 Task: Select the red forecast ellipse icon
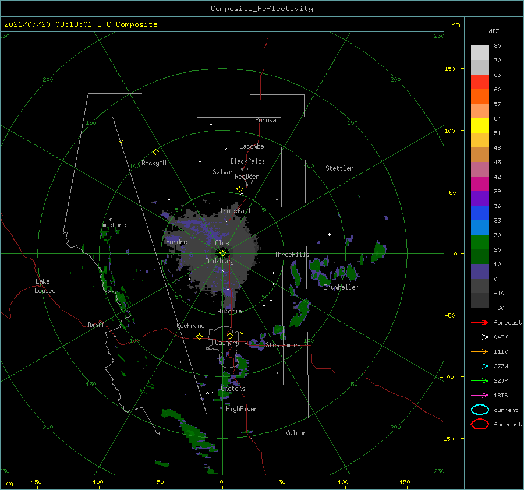click(480, 424)
